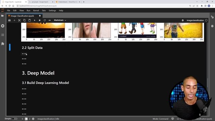Cut selected cell with the scissors icon

(19, 20)
